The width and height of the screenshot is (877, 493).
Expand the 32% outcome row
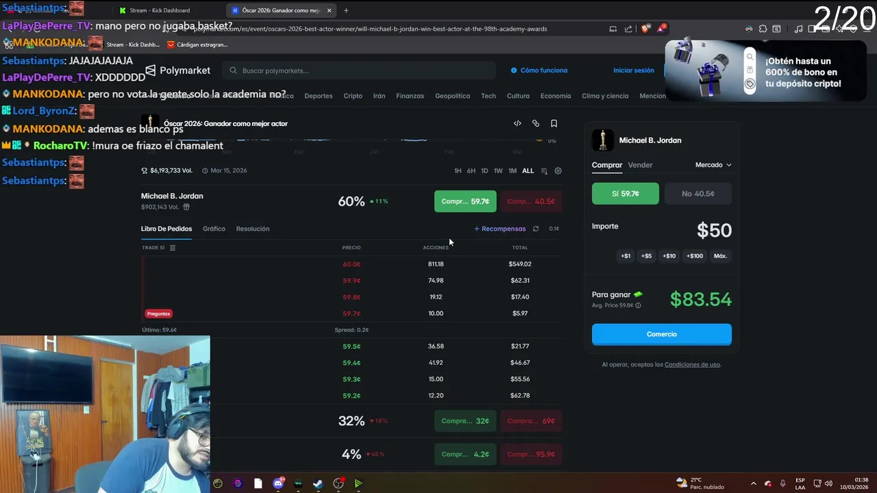tap(351, 421)
